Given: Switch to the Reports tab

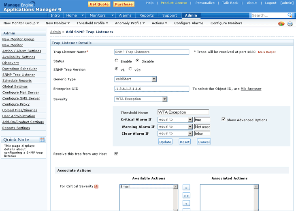Looking at the screenshot, I should click(147, 15).
